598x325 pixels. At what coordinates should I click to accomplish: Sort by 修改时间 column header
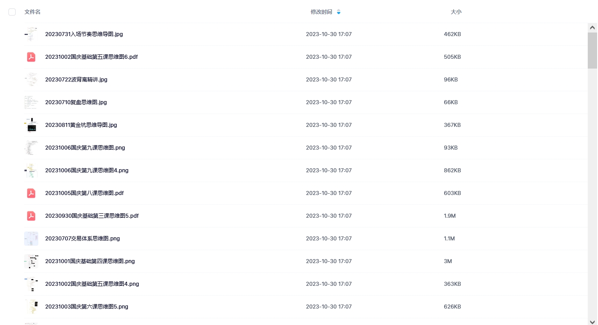(321, 12)
